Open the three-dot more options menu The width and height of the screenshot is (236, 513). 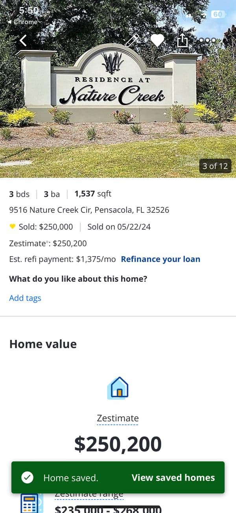click(x=207, y=40)
